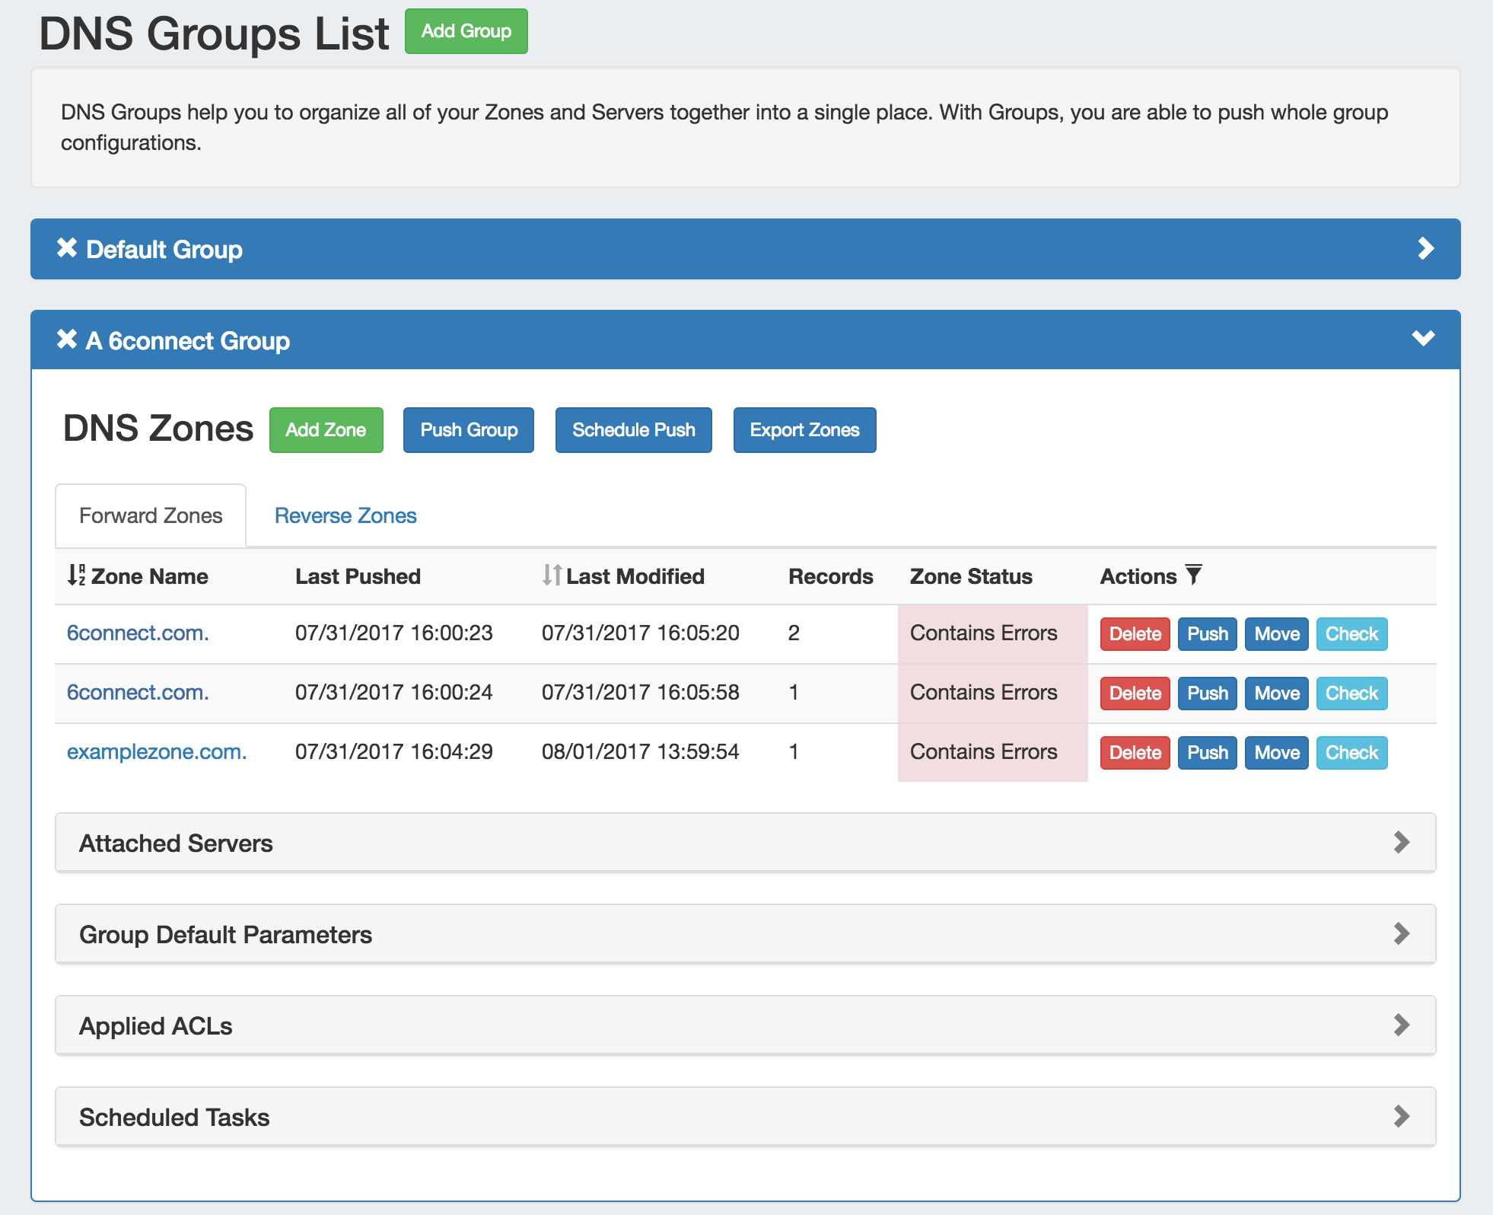Click the X icon beside A 6connect Group
This screenshot has height=1215, width=1493.
[x=67, y=340]
